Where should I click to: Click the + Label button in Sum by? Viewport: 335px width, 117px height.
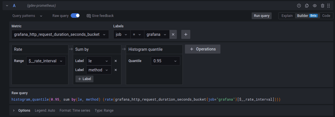84,79
